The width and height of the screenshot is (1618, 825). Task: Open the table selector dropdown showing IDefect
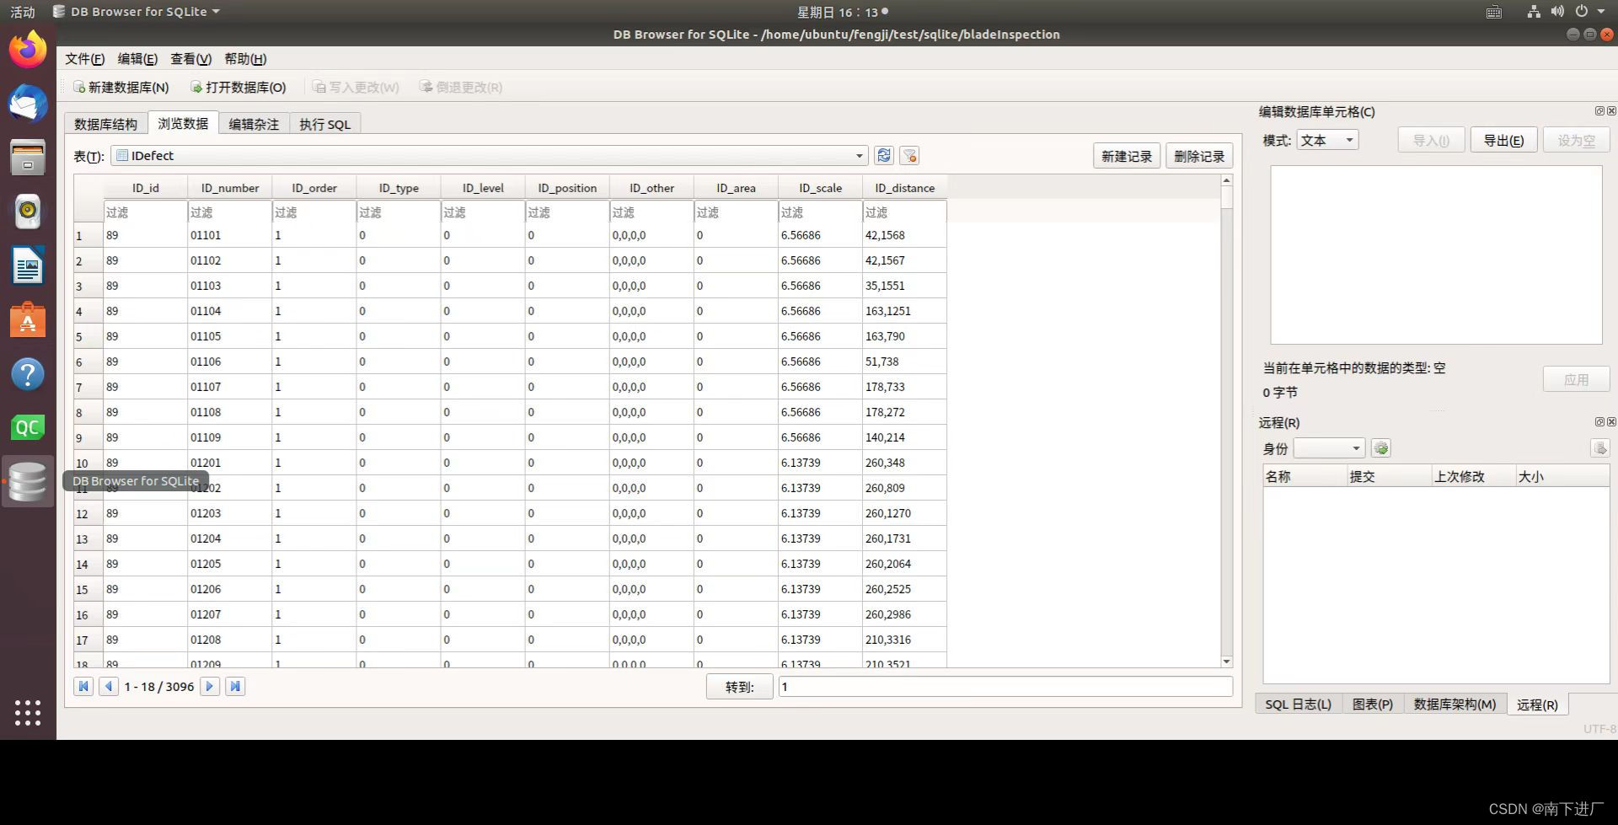coord(489,156)
